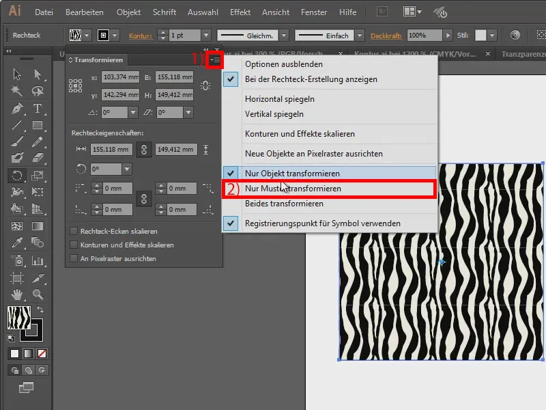
Task: Enable Rechteck-Ecken skalieren checkbox
Action: [x=74, y=231]
